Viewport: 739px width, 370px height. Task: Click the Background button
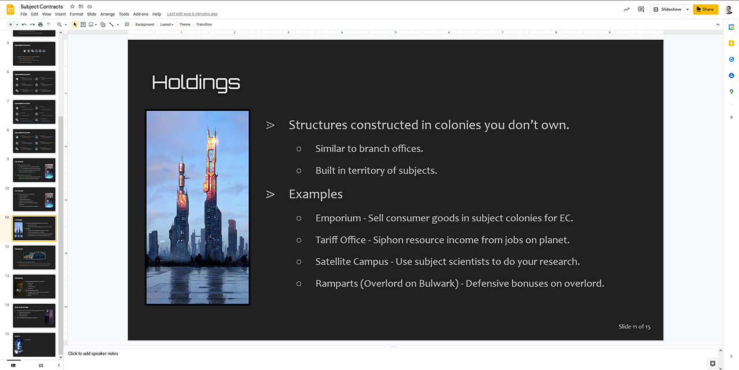(144, 24)
